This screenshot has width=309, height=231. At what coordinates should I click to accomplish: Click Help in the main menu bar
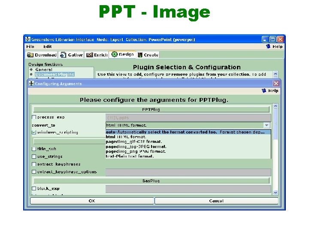tap(278, 47)
